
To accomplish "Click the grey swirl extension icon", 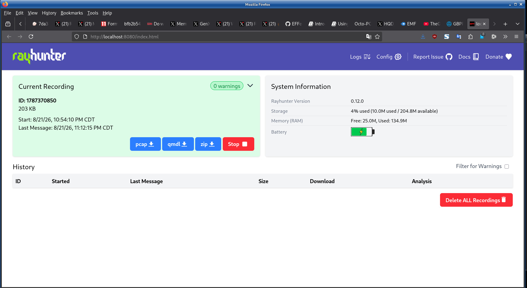I will pyautogui.click(x=494, y=37).
